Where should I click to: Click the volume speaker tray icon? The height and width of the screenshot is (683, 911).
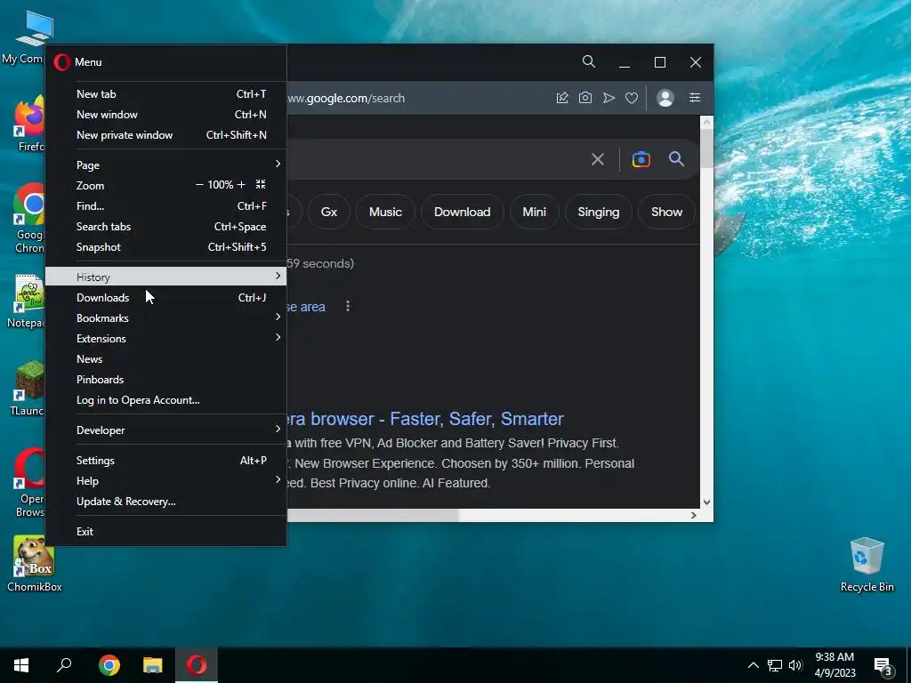[795, 665]
